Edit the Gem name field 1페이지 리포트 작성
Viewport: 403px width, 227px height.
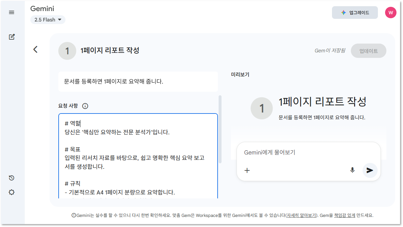(x=110, y=50)
